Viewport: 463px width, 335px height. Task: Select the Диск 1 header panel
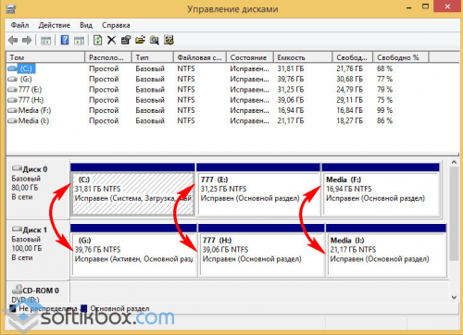point(38,250)
